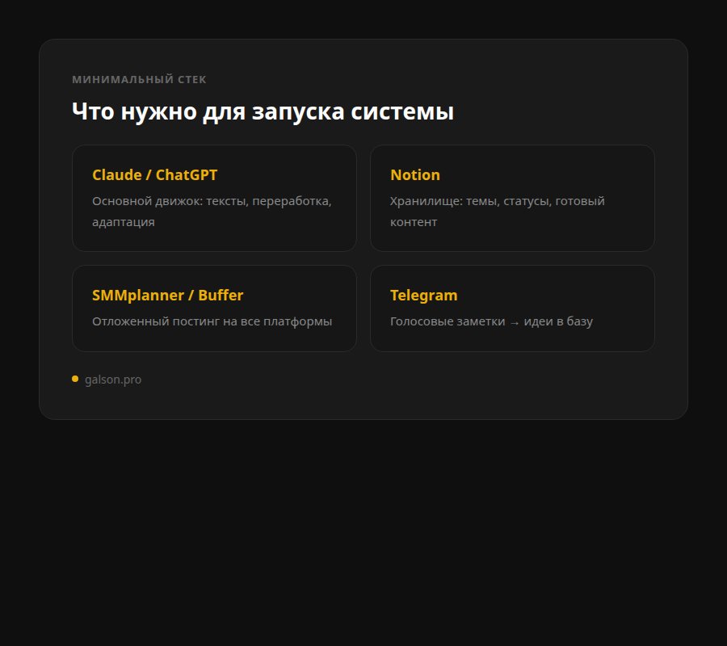Click heading 'Что нужно для запуска системы'
This screenshot has width=727, height=646.
pyautogui.click(x=263, y=111)
